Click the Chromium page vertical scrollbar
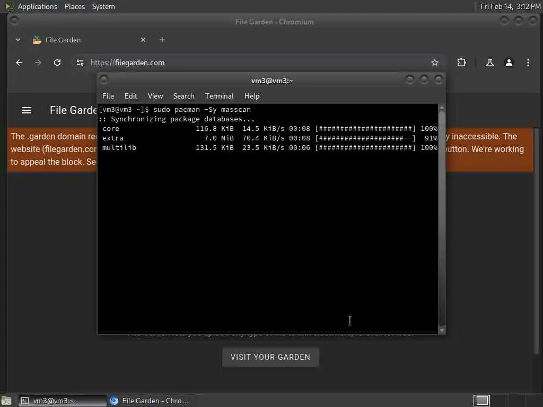 point(537,242)
